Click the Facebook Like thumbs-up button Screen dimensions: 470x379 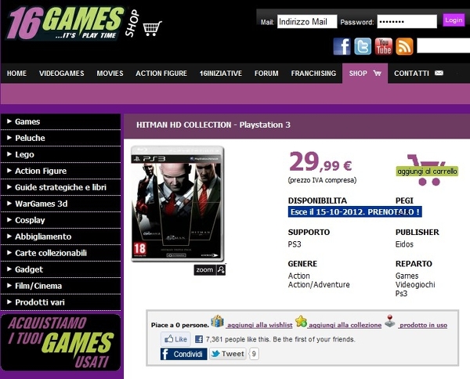176,339
